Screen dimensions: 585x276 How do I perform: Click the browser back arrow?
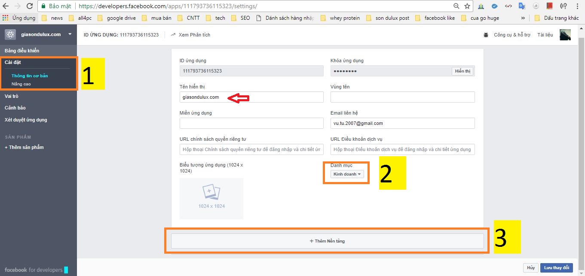coord(6,6)
